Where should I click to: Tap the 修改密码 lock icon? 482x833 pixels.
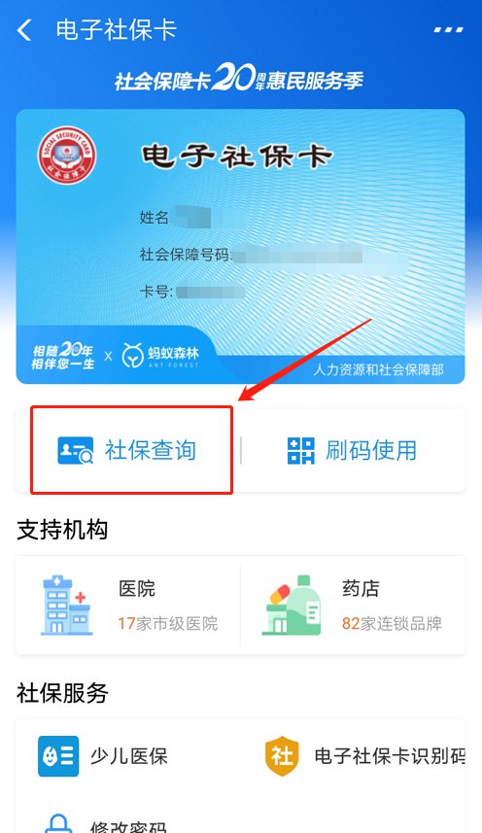[58, 823]
